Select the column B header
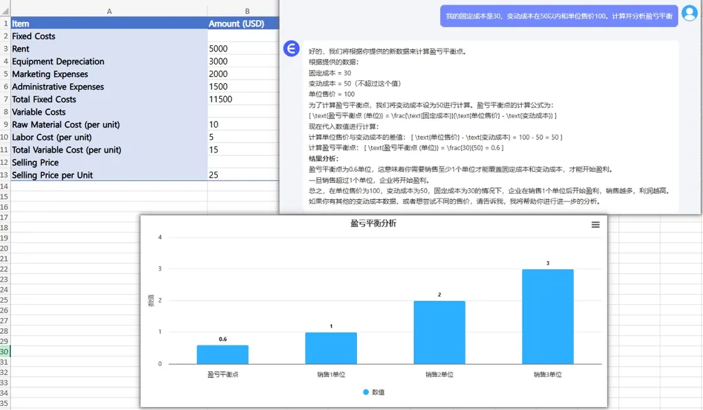 point(246,11)
